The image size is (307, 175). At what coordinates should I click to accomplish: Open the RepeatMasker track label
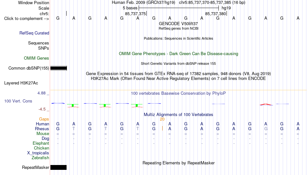36,167
